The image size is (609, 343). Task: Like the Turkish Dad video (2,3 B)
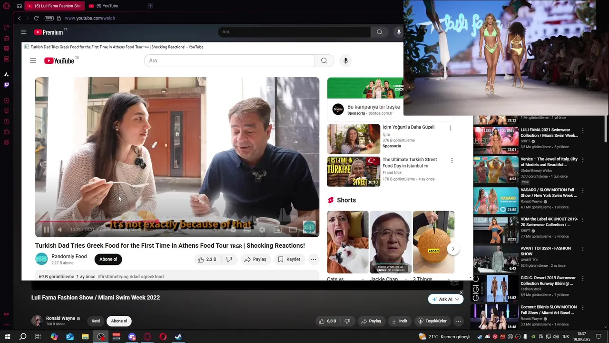(206, 259)
